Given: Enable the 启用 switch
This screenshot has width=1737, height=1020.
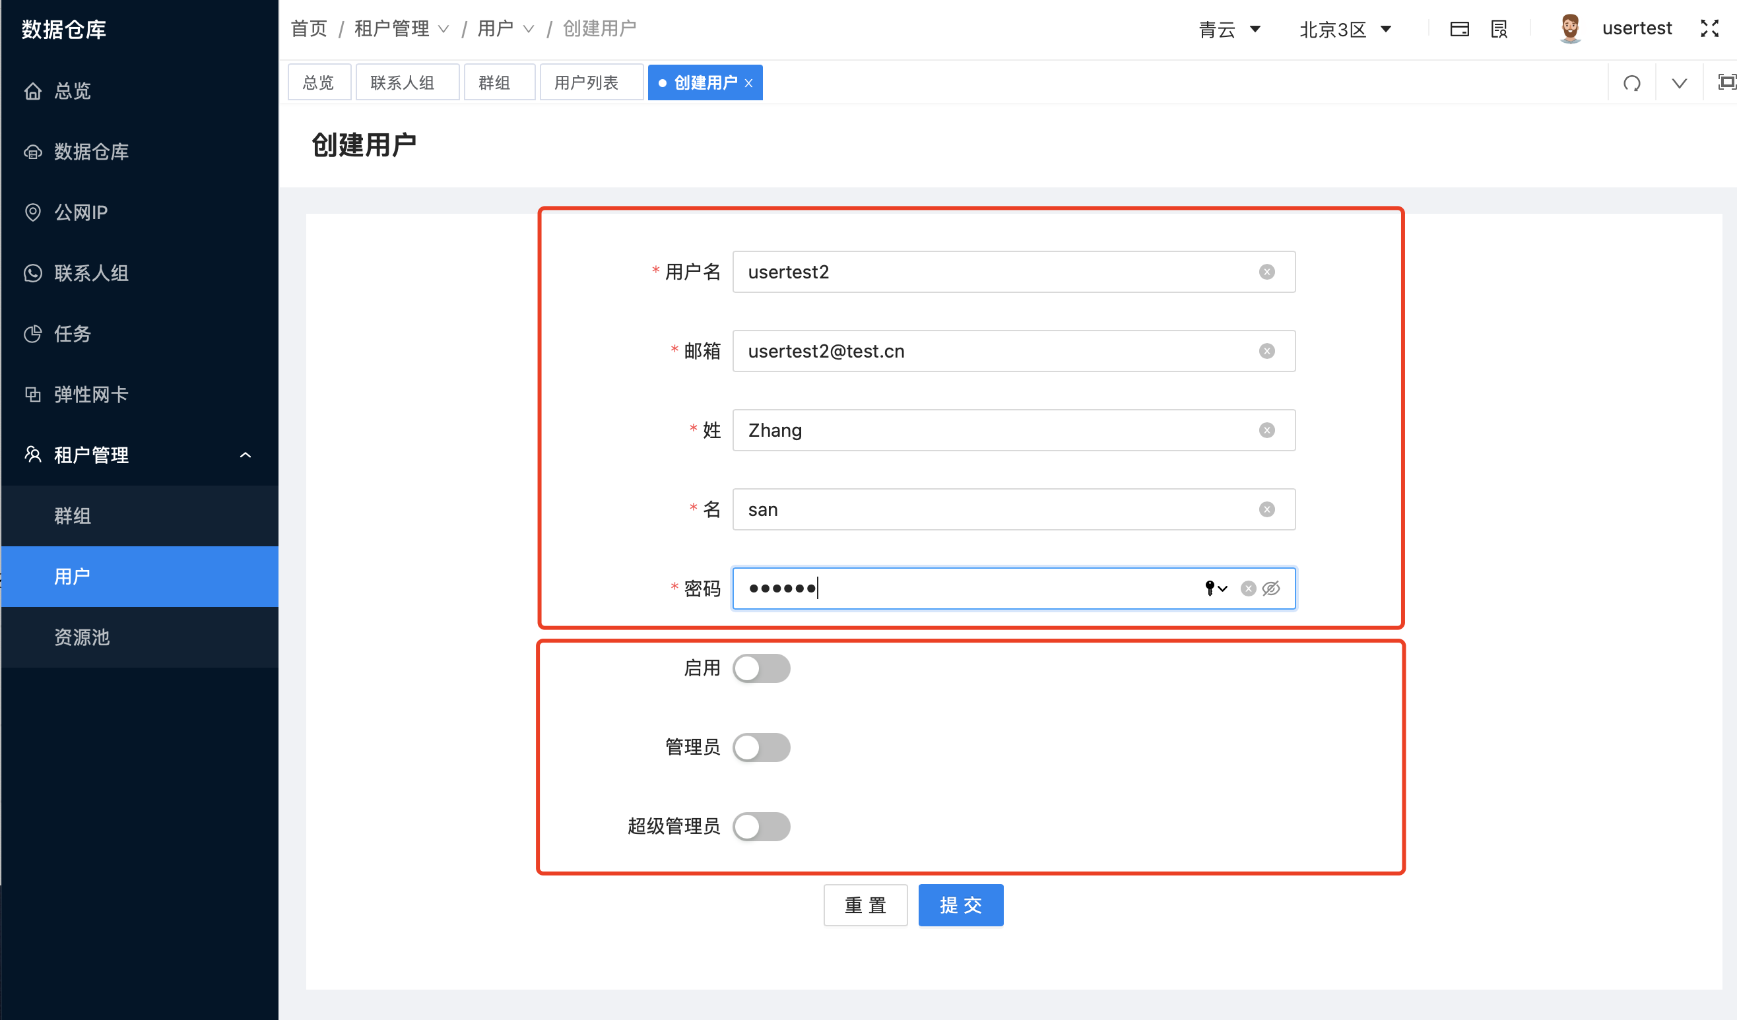Looking at the screenshot, I should [761, 668].
